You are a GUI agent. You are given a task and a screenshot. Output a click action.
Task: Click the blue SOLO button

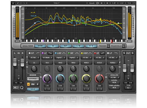(x=33, y=89)
